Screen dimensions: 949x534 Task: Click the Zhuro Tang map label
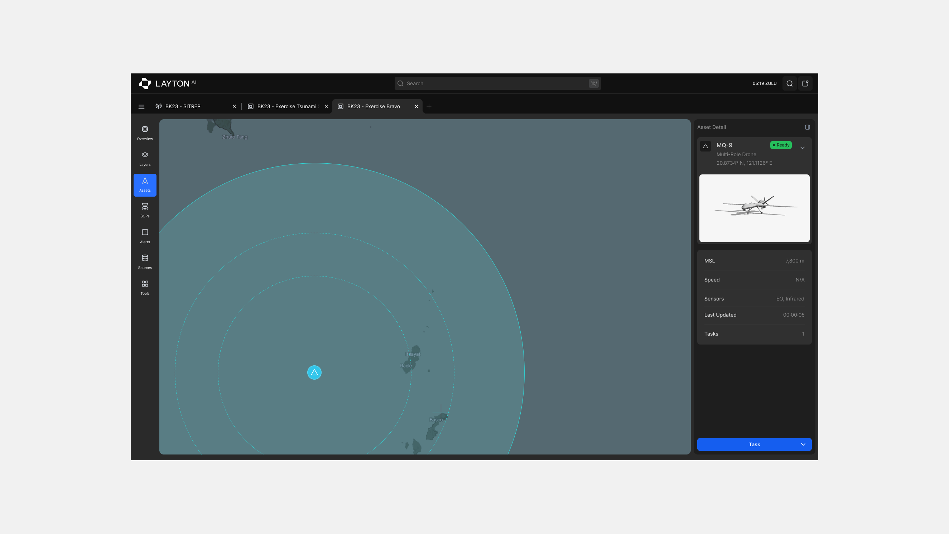235,137
